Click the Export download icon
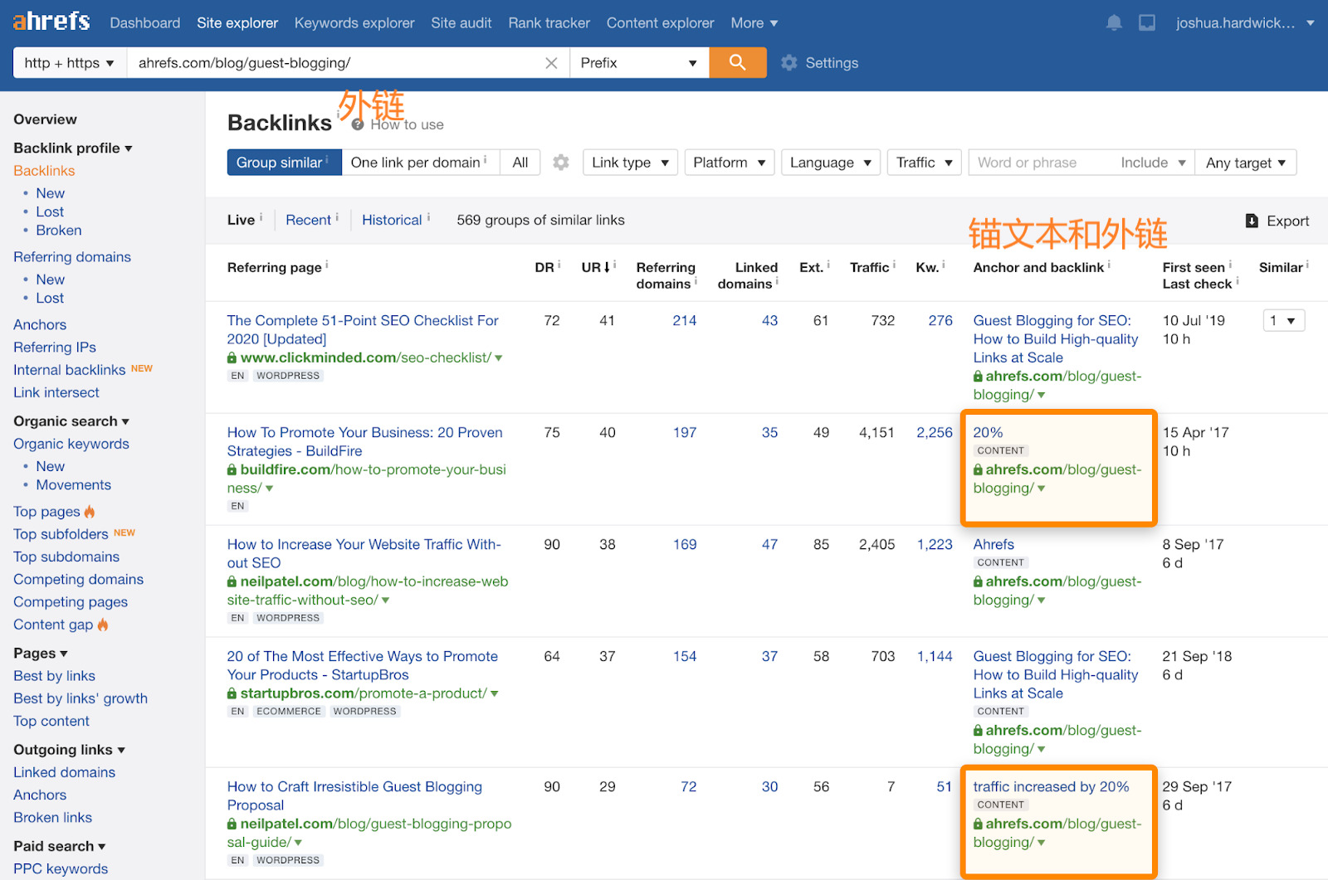 1252,221
